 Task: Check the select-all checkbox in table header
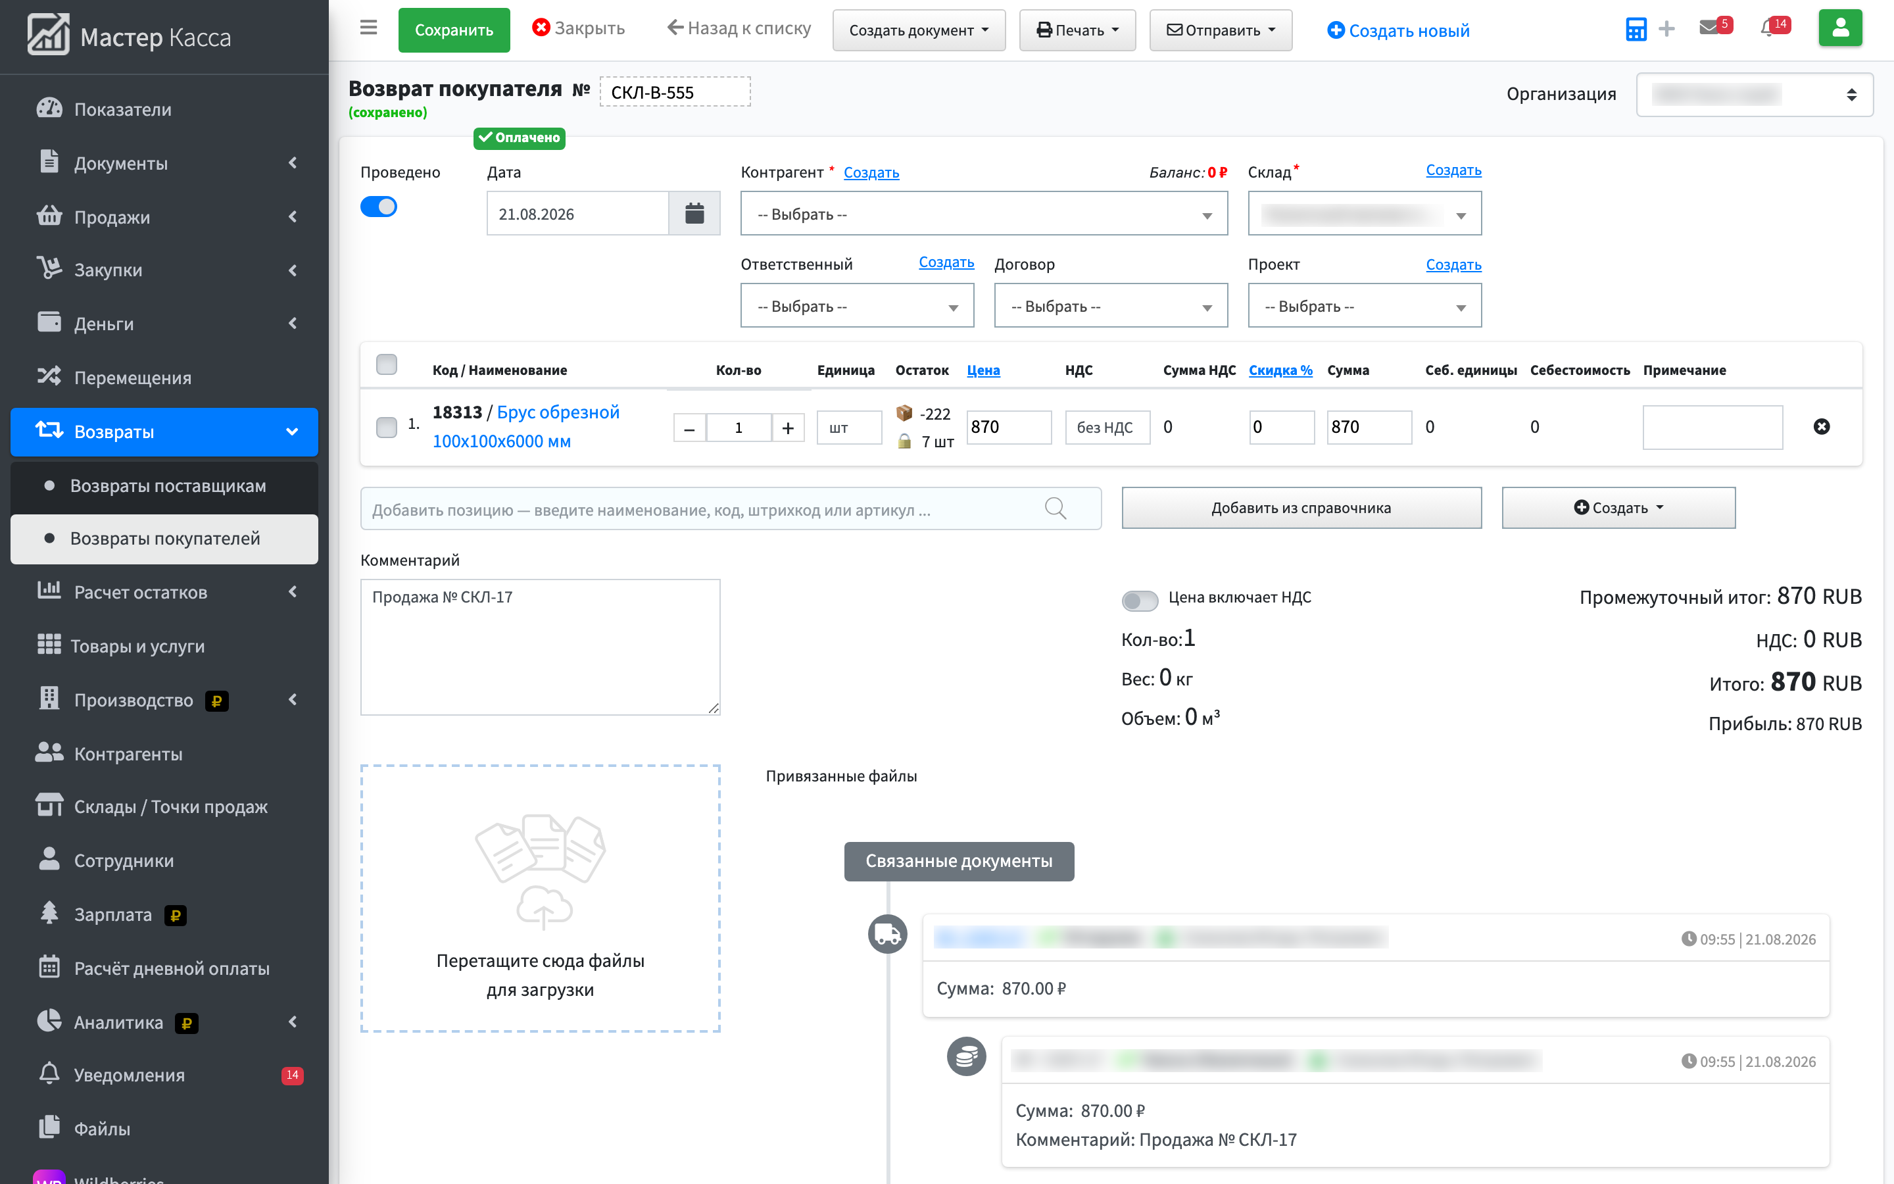click(x=387, y=365)
